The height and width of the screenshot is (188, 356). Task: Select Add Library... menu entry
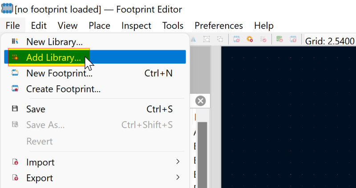[53, 57]
